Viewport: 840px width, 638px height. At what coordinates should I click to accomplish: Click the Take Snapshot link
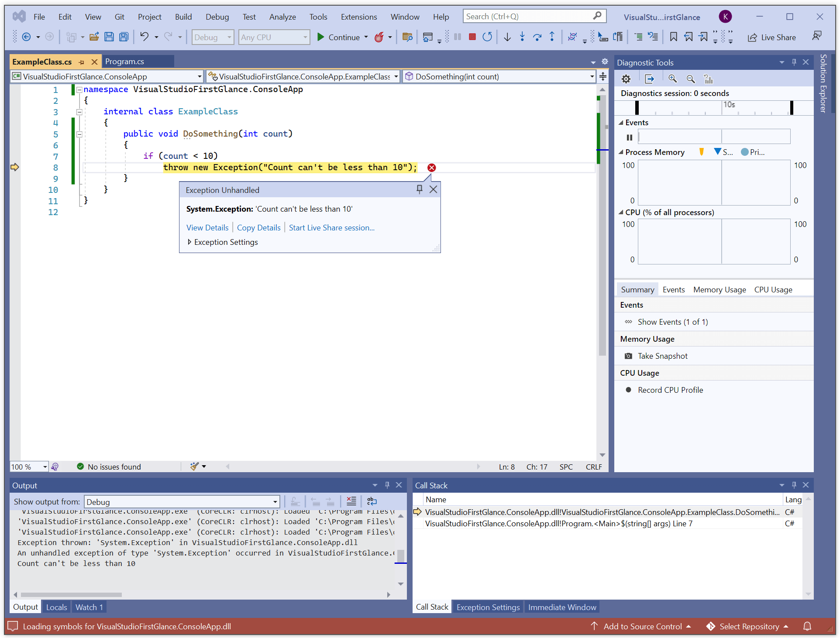[x=662, y=356]
